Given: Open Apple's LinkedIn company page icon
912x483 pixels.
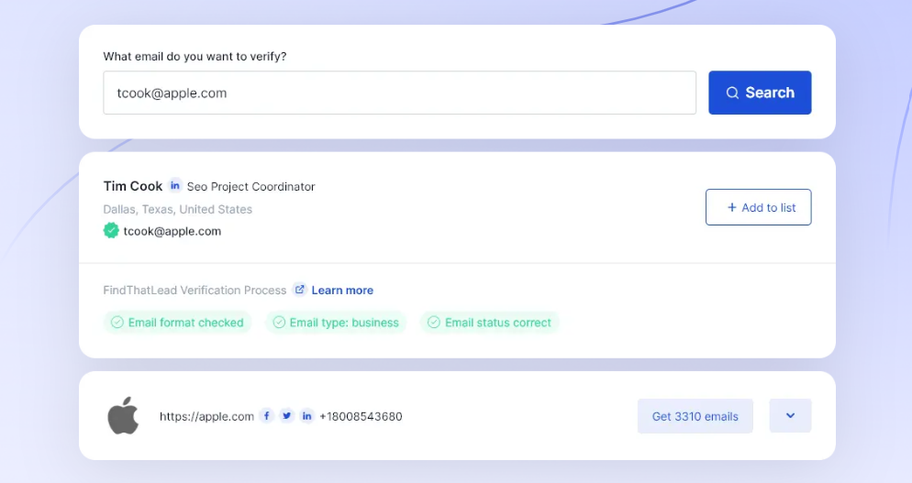Looking at the screenshot, I should tap(307, 415).
